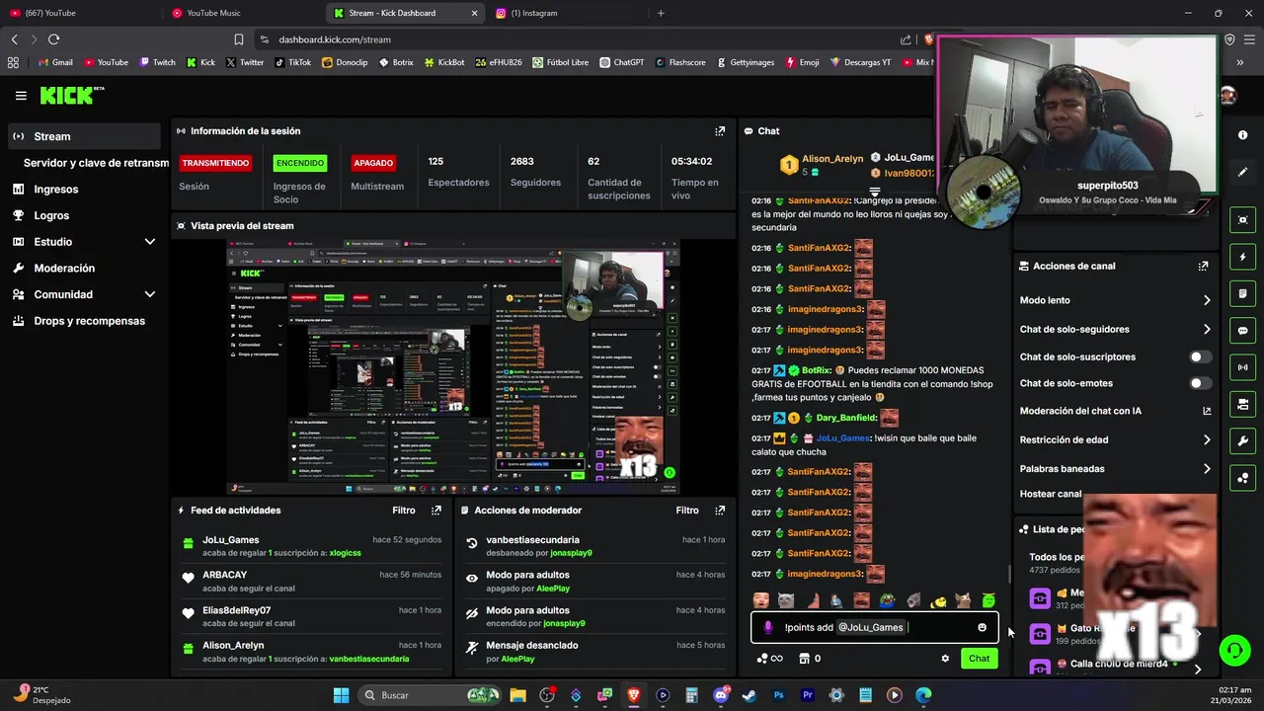
Task: Pop out the Acciones de moderador panel
Action: (720, 511)
